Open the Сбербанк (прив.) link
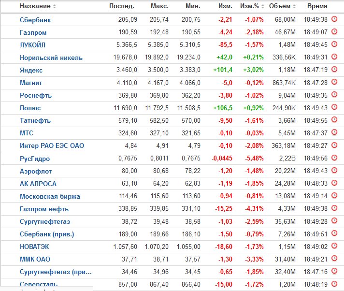Screen dimensions: 344x291 (x=47, y=234)
